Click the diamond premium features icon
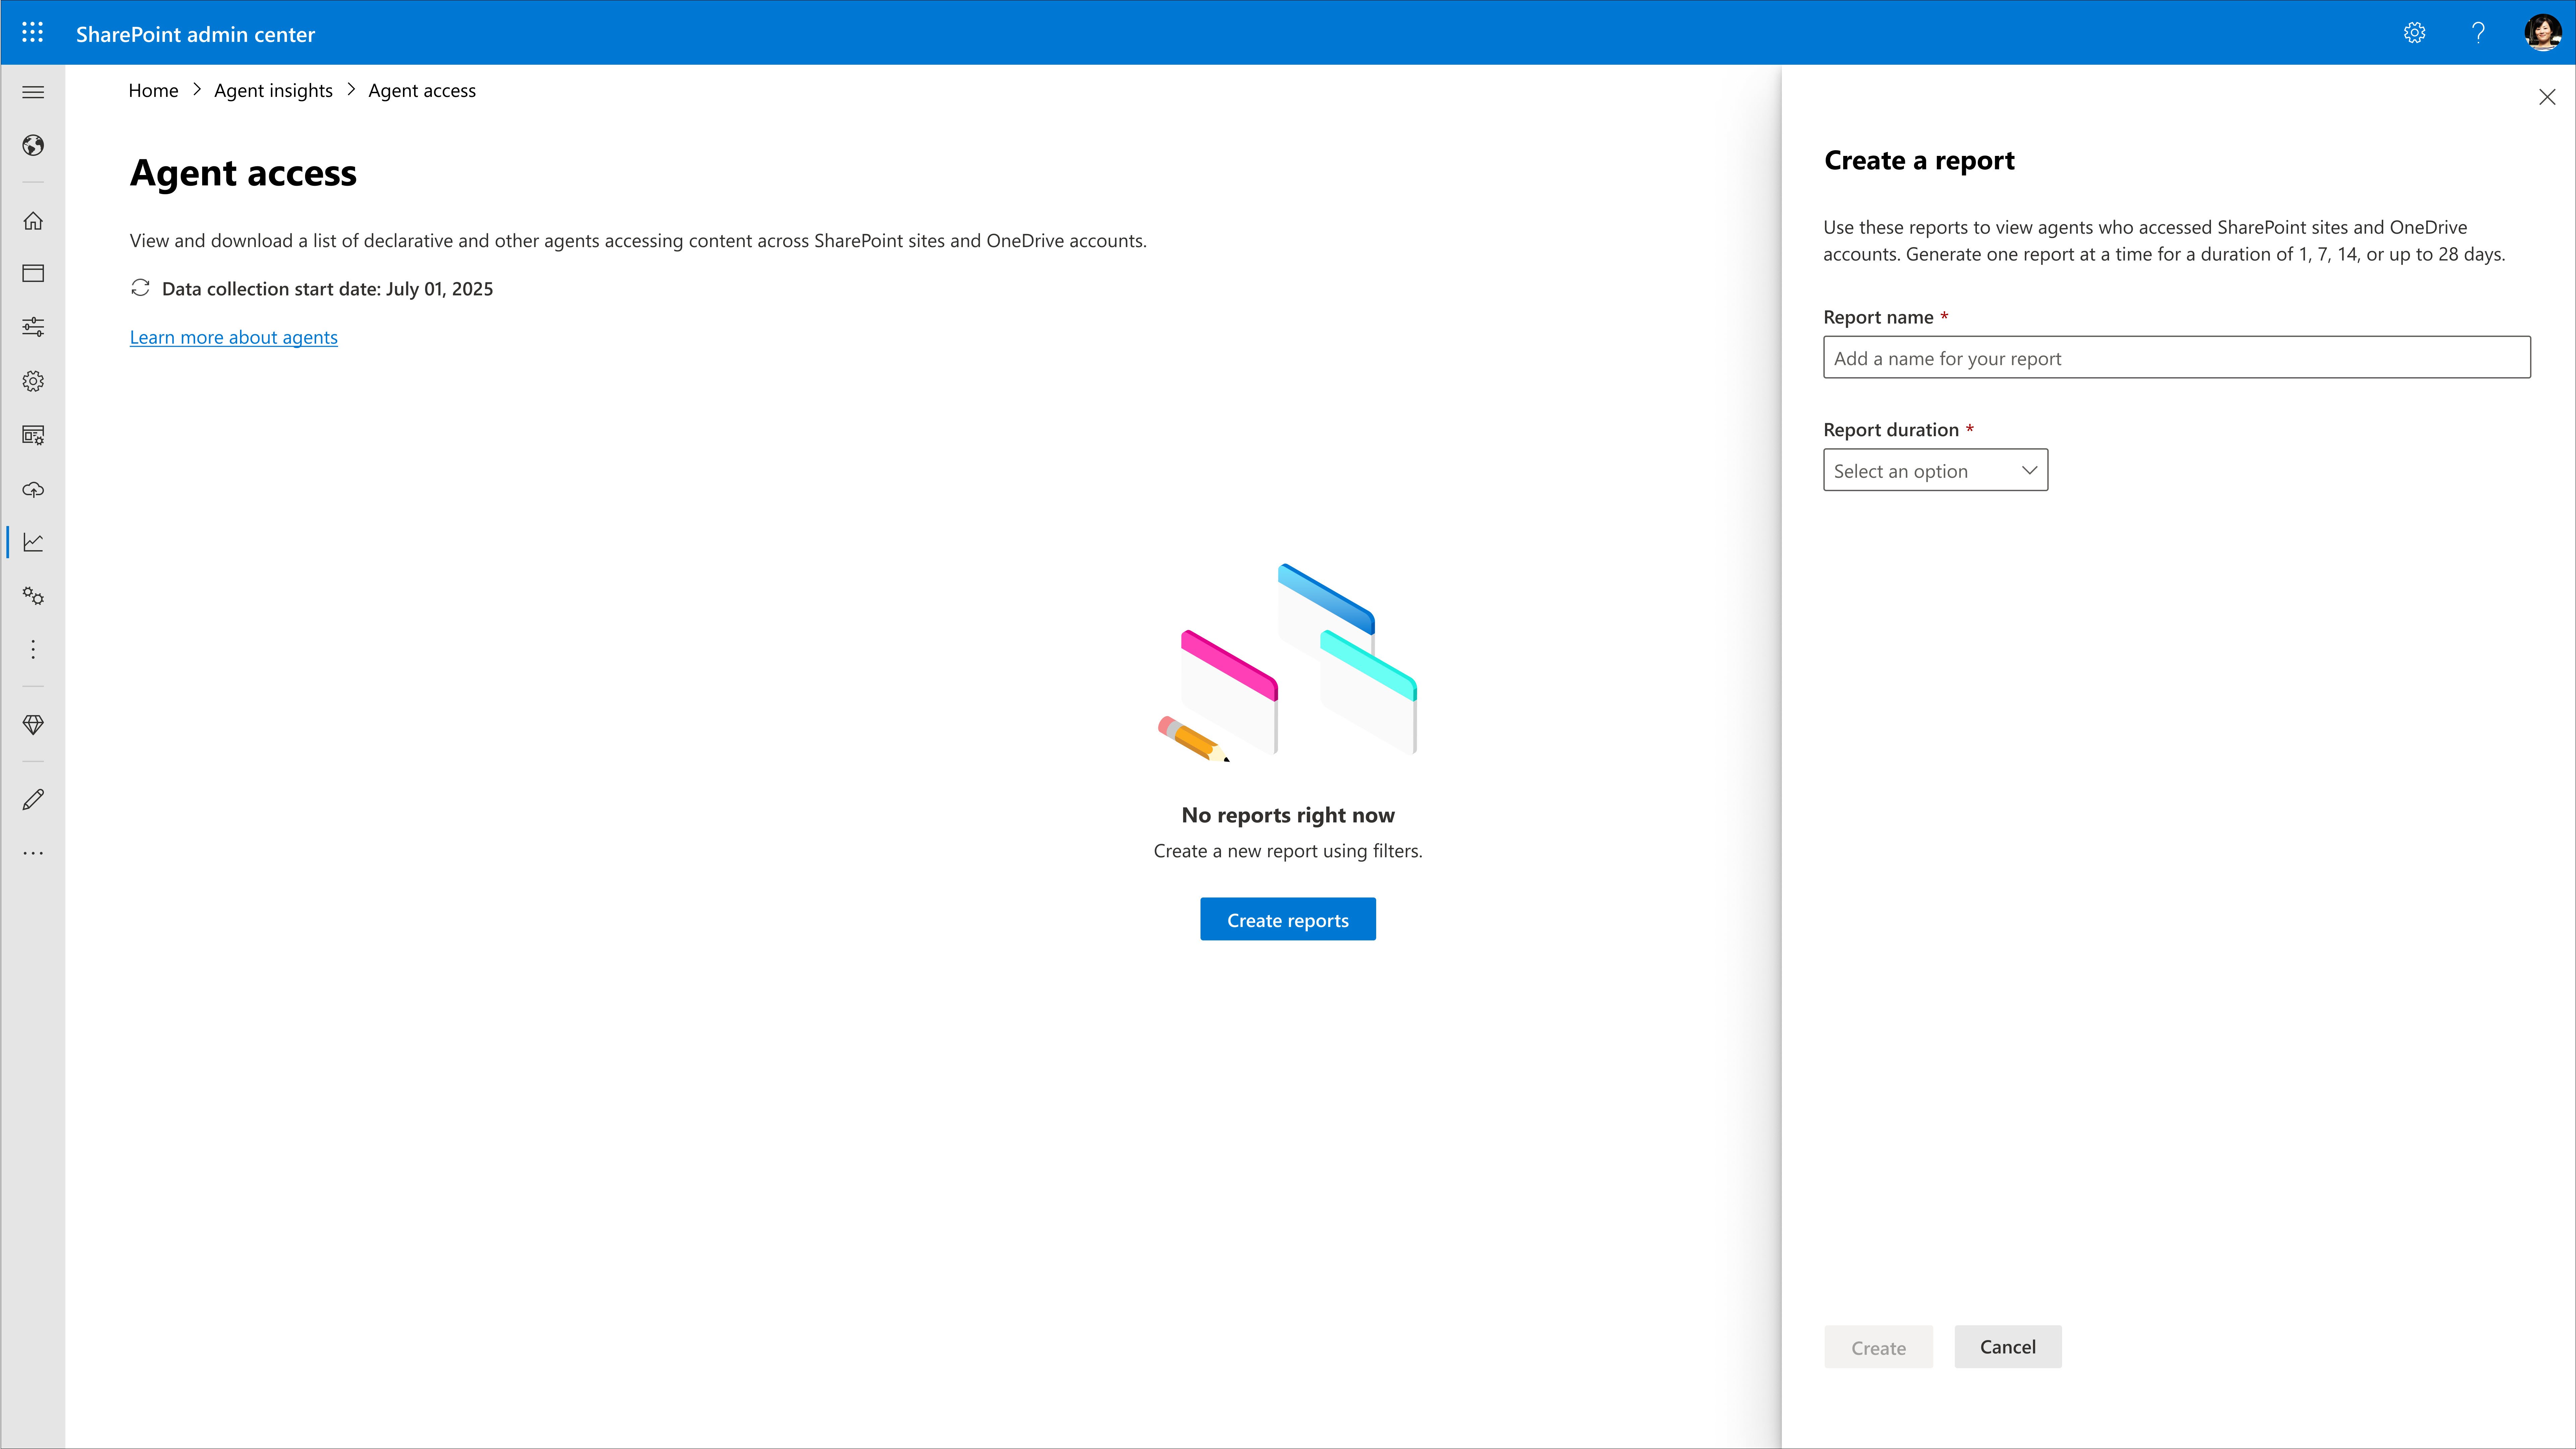 (33, 725)
